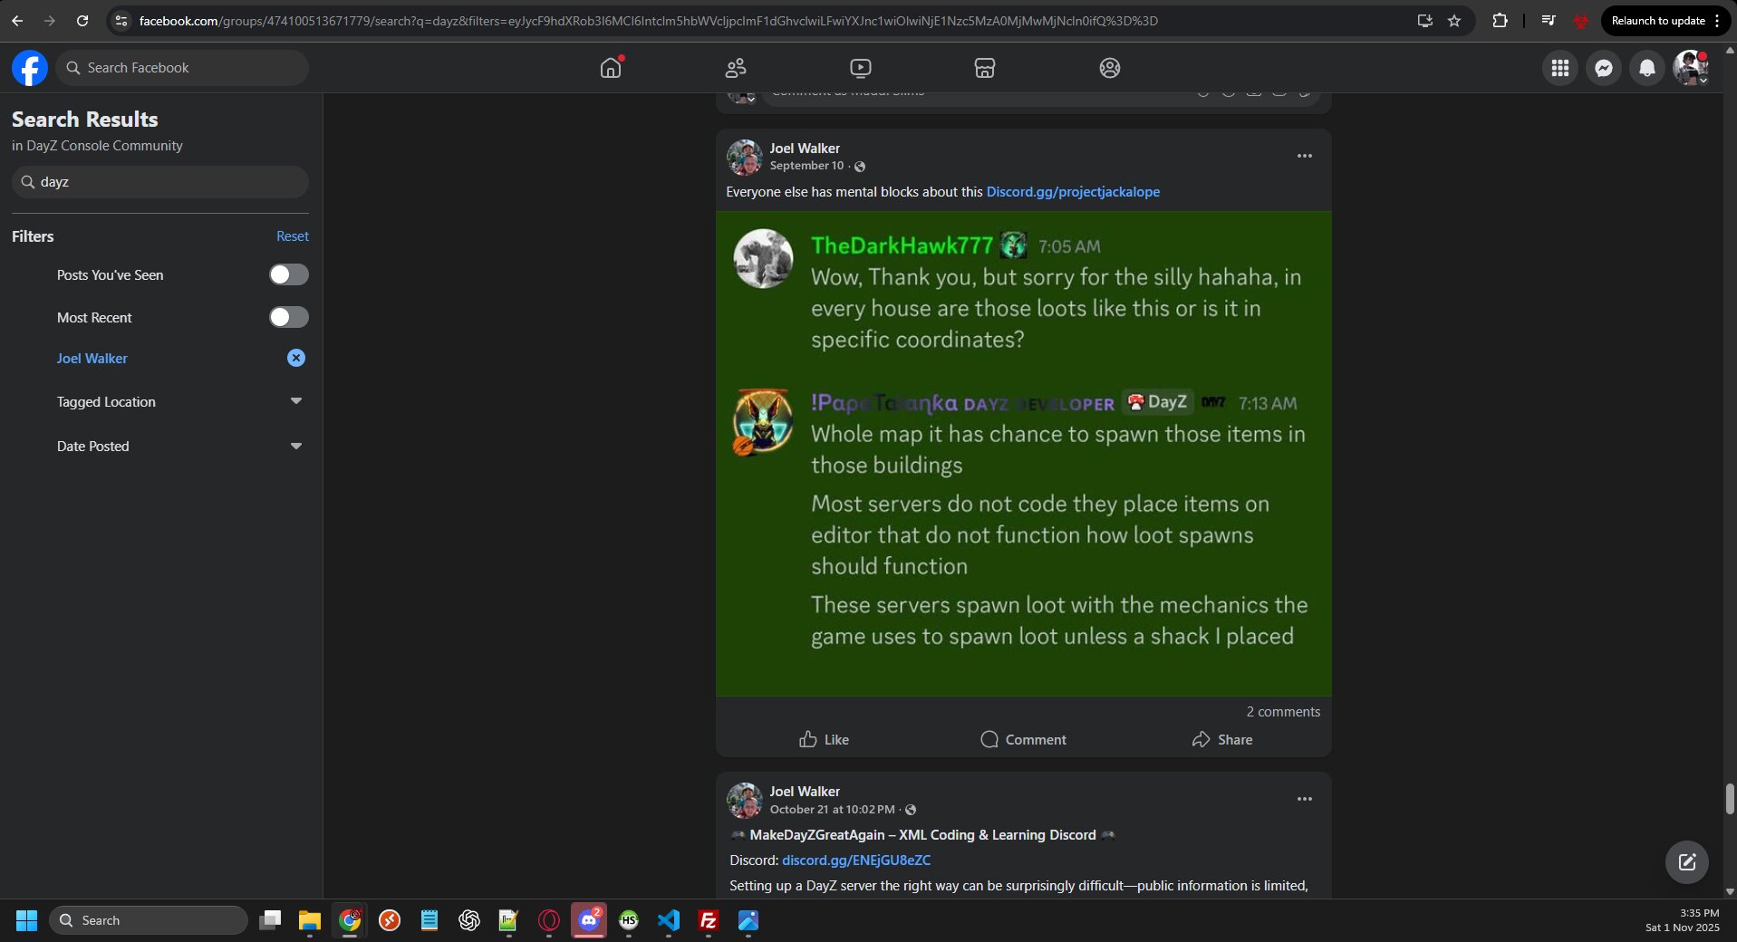Open Task View on the taskbar
Viewport: 1737px width, 942px height.
coord(270,920)
